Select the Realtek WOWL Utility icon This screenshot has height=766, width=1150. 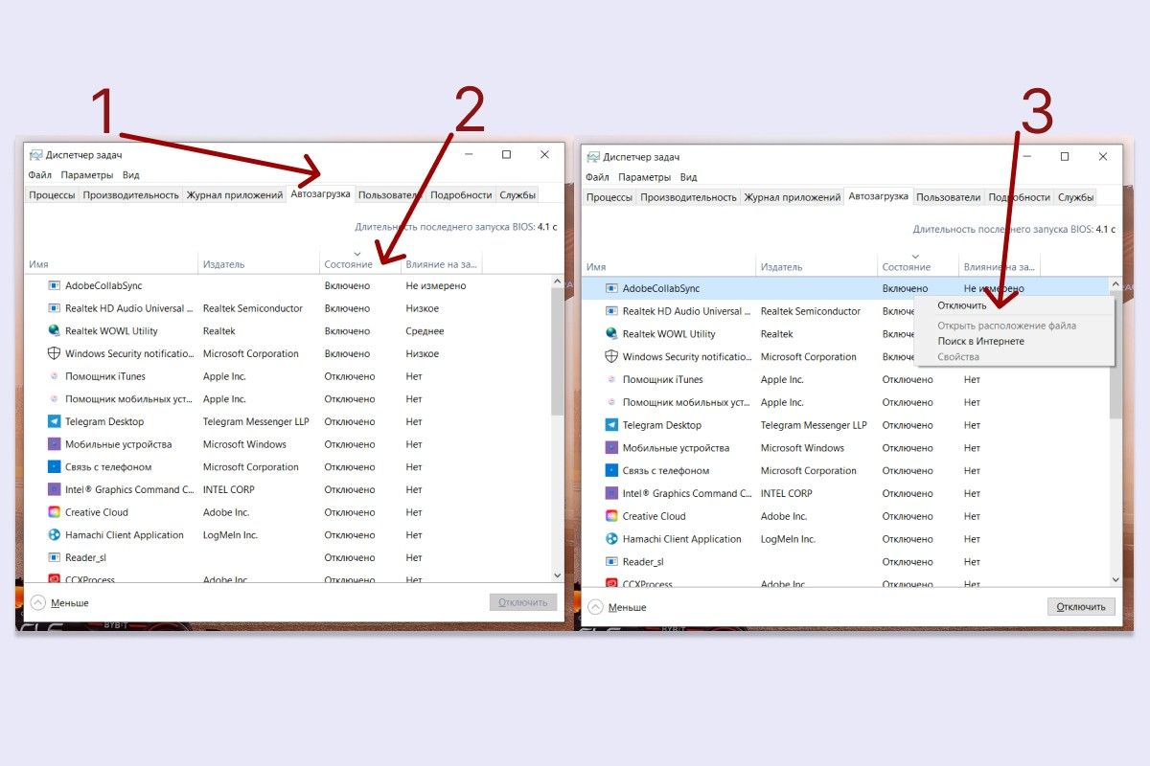coord(53,330)
